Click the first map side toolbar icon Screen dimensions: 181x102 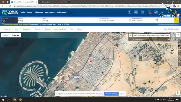point(179,41)
